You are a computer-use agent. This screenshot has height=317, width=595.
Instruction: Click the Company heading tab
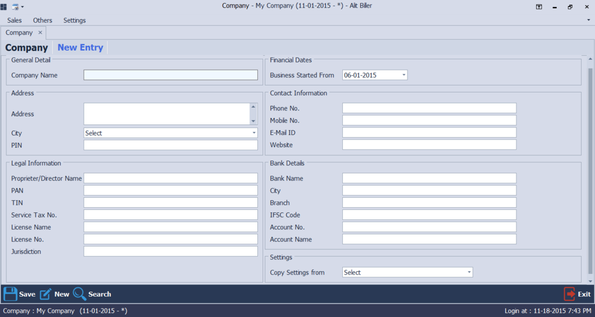tap(27, 47)
